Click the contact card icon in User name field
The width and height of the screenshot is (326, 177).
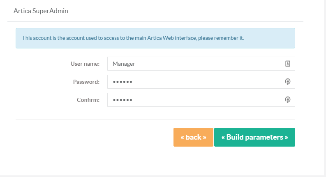pos(287,64)
